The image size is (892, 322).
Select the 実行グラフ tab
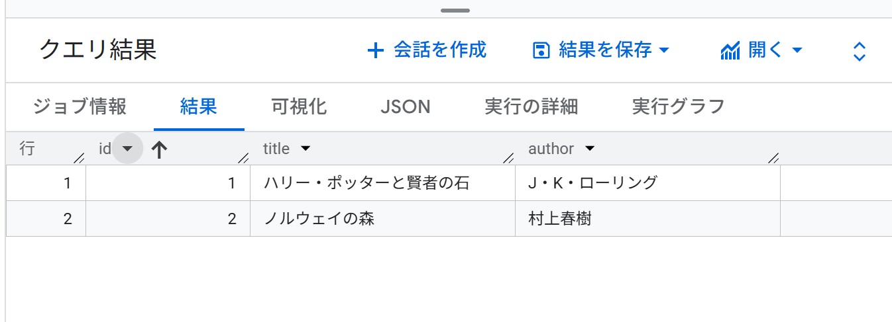[x=678, y=106]
